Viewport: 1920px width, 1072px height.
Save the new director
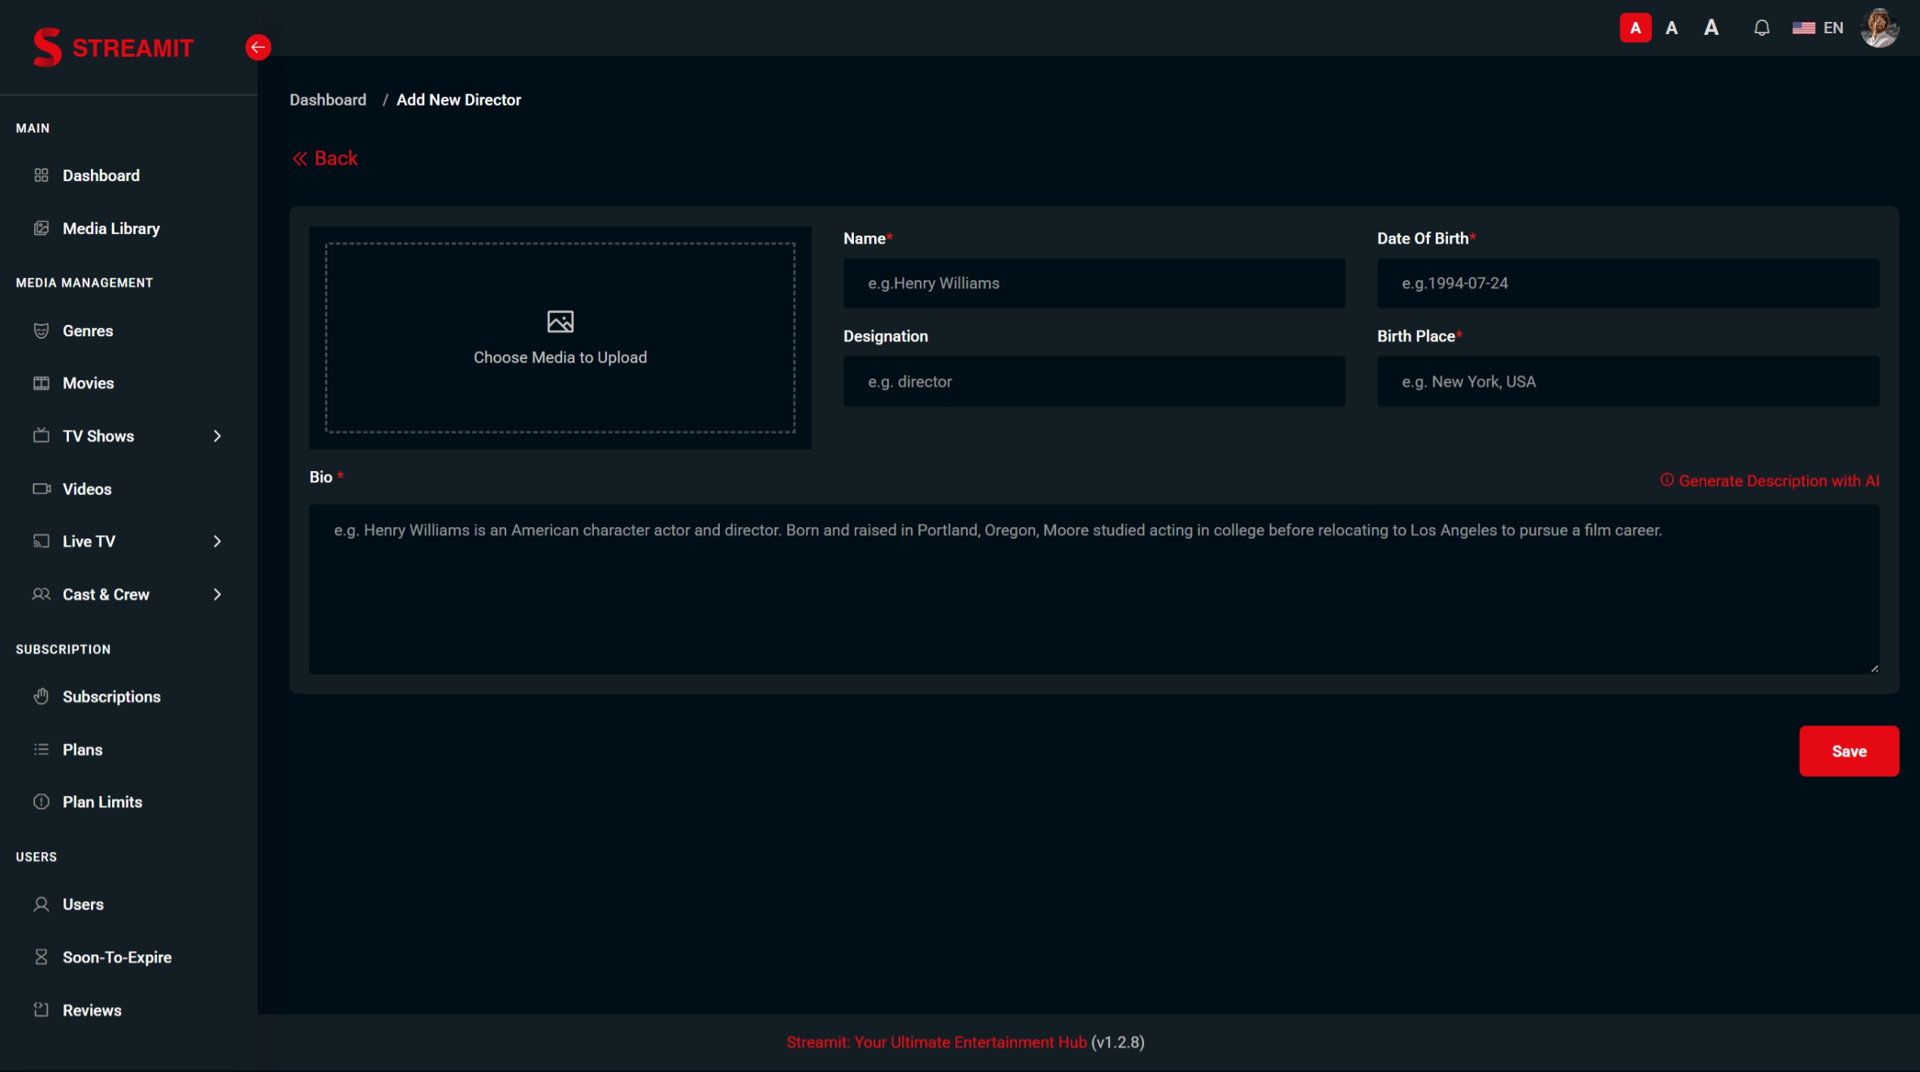1848,751
